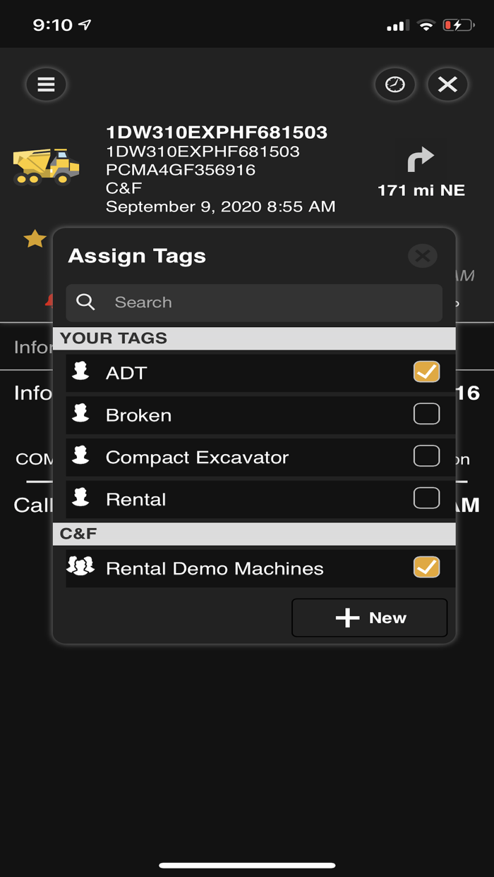Open the hamburger menu
Image resolution: width=494 pixels, height=877 pixels.
coord(46,85)
